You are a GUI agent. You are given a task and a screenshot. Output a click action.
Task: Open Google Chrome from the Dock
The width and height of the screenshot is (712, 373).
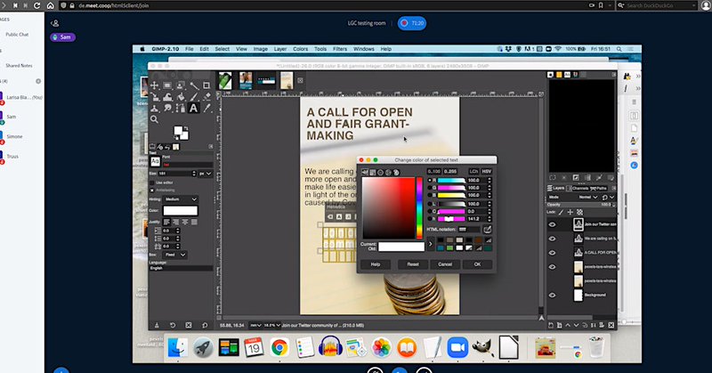(279, 348)
